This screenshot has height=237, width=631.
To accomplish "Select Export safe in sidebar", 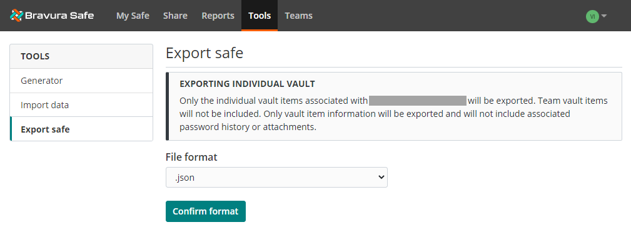I will [81, 129].
